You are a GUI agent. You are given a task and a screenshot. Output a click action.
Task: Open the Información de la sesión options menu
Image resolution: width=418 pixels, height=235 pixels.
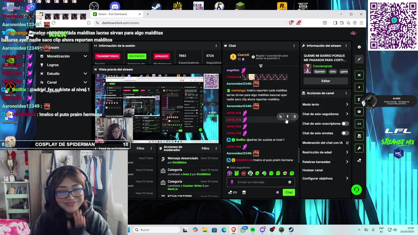(x=216, y=46)
